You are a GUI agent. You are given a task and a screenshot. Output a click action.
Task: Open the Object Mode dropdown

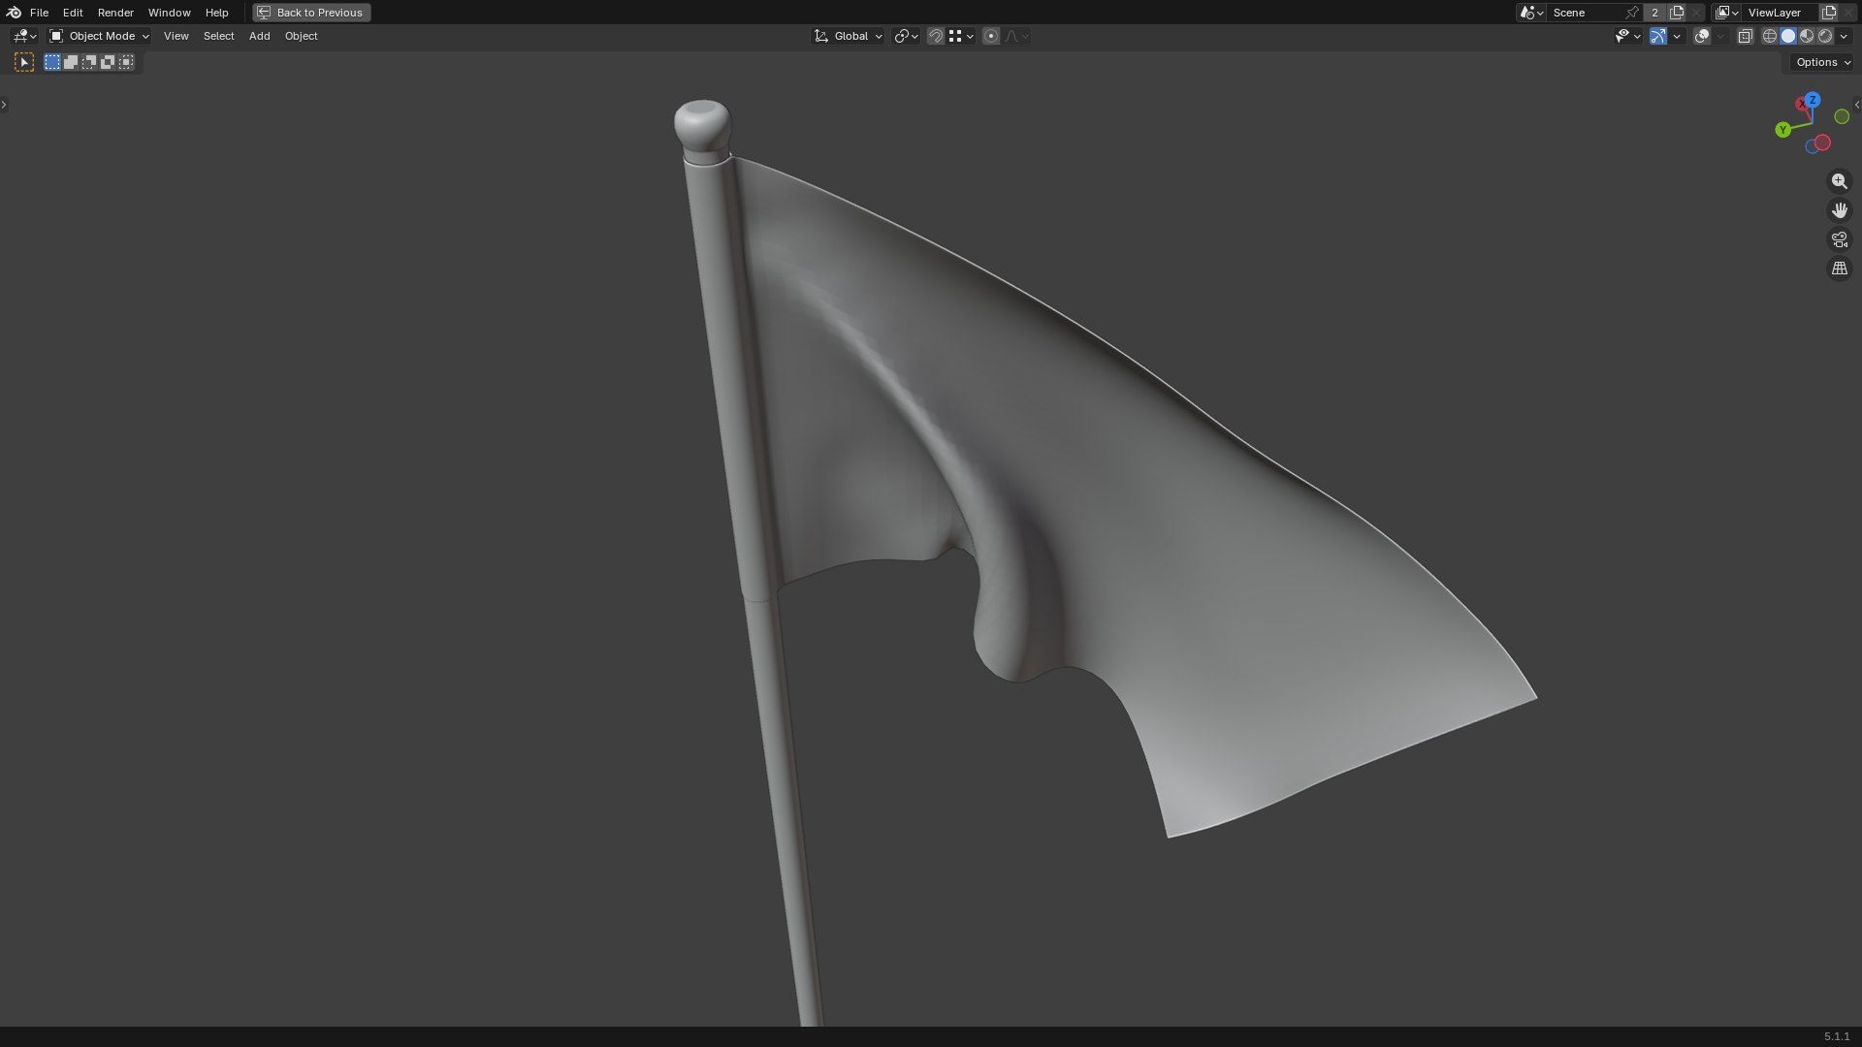[99, 36]
